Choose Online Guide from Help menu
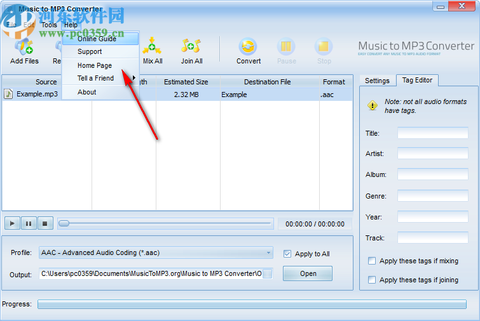Image resolution: width=480 pixels, height=321 pixels. coord(100,39)
